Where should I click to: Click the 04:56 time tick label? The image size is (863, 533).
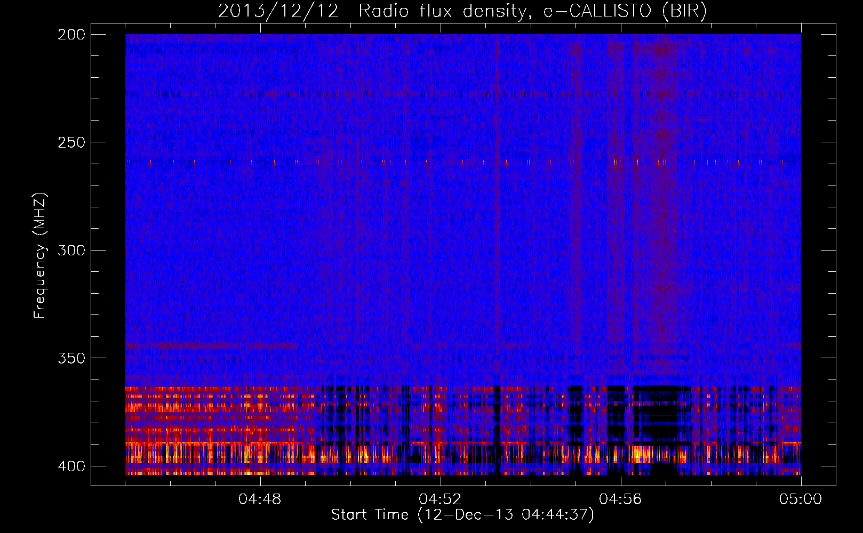pos(620,499)
